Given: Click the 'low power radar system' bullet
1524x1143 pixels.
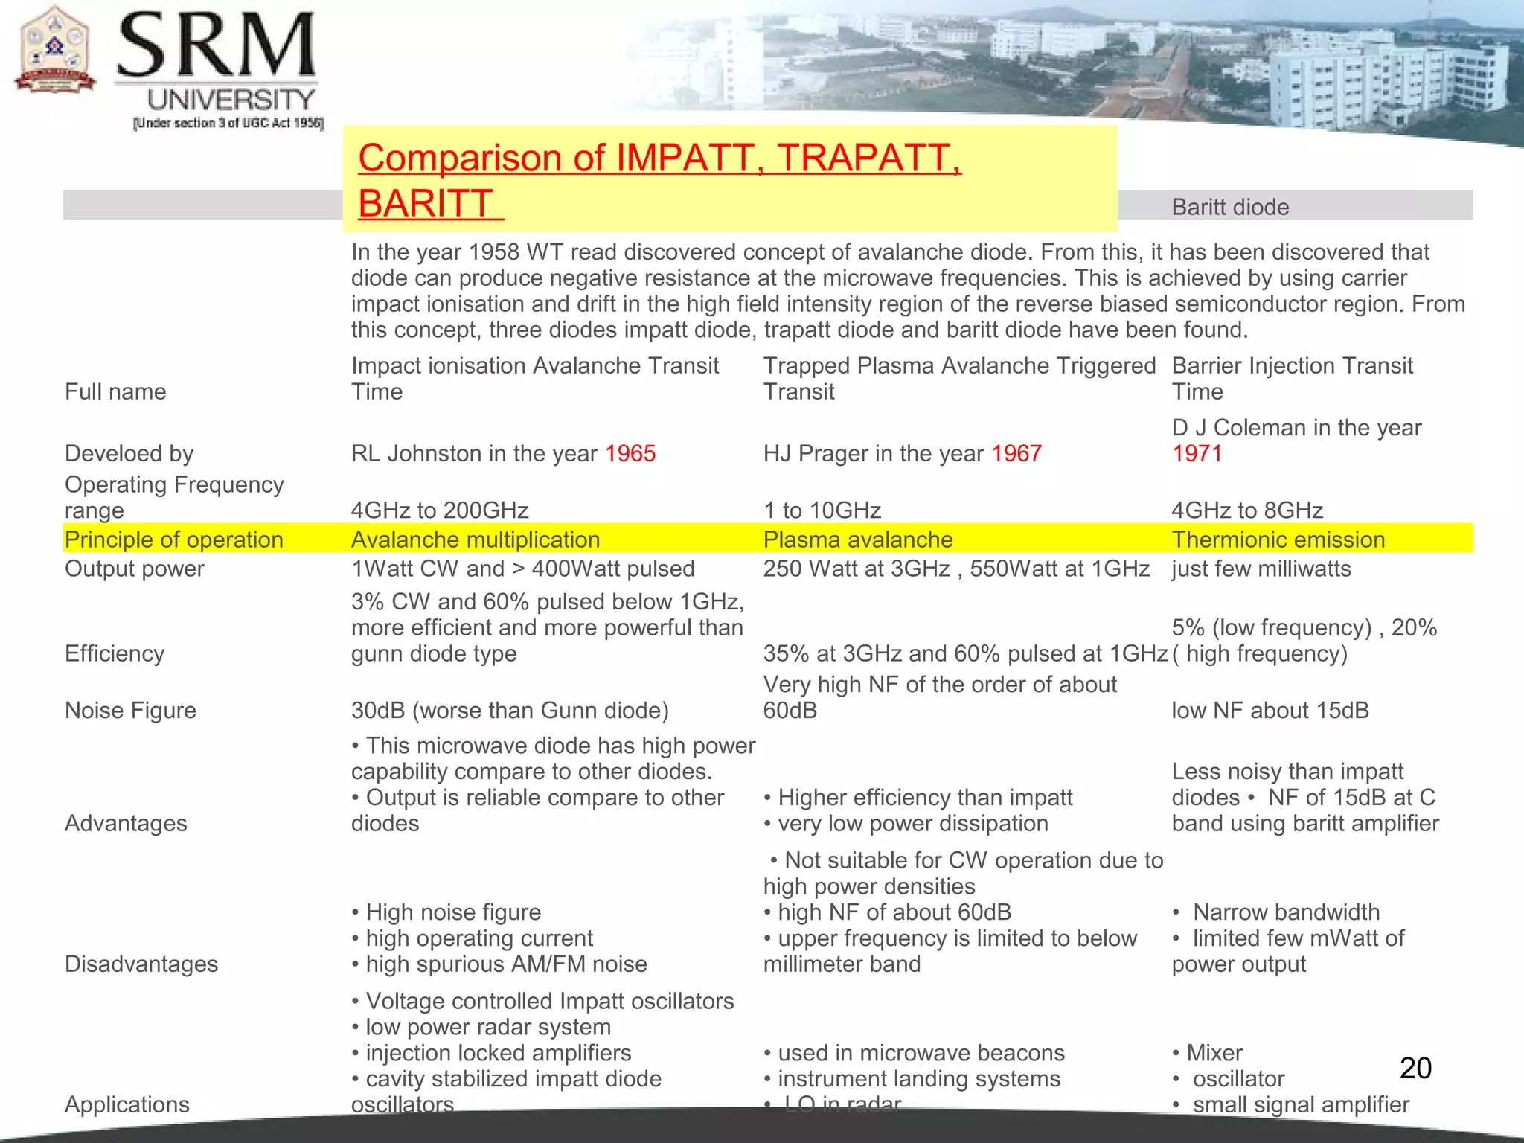Looking at the screenshot, I should point(481,1027).
